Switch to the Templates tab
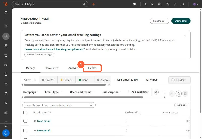 (52, 68)
